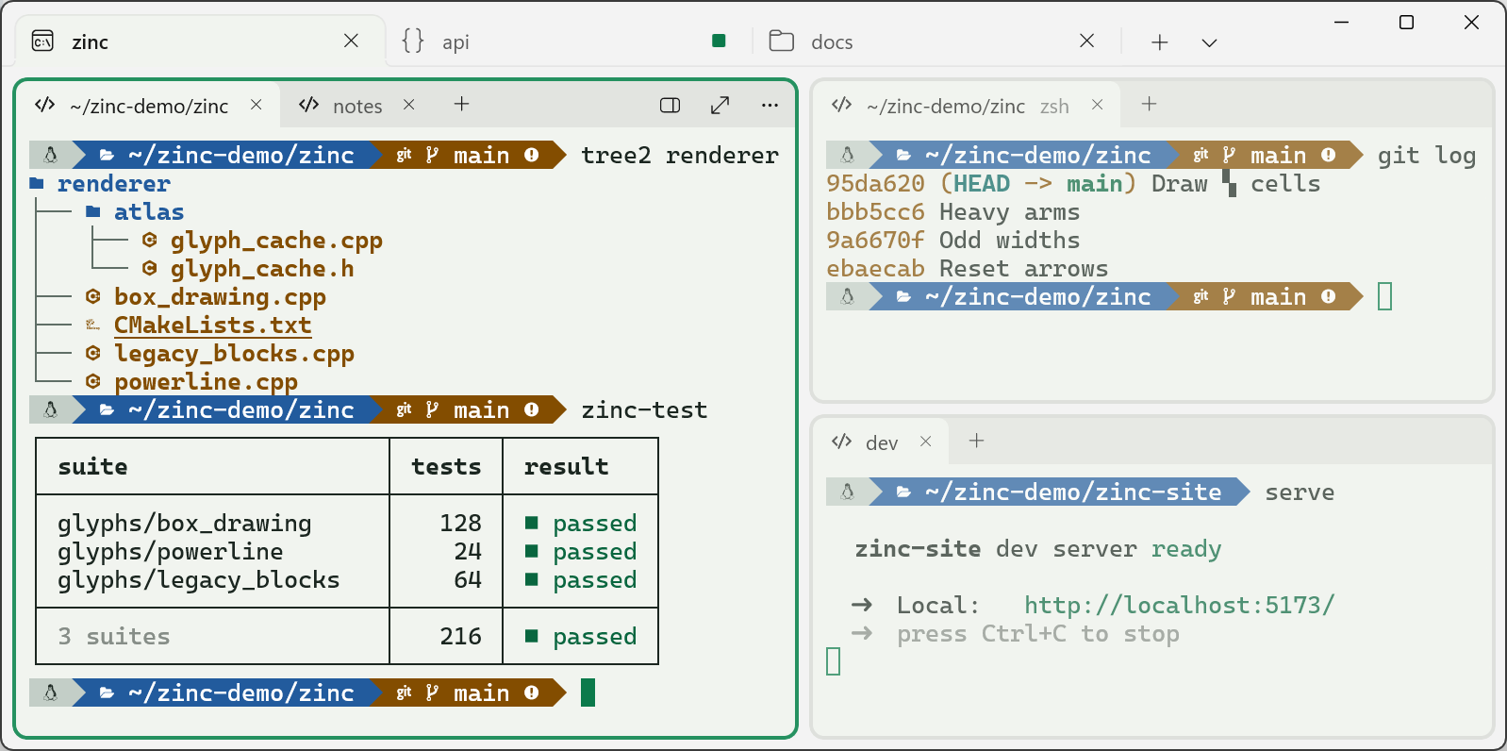The height and width of the screenshot is (751, 1507).
Task: Select the ~/zinc-demo/zinc zsh pane tab
Action: click(x=968, y=106)
